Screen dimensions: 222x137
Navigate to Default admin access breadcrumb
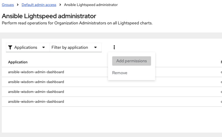click(39, 5)
